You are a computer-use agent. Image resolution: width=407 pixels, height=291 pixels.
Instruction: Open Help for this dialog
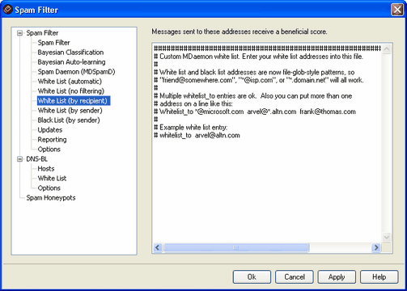tap(379, 277)
